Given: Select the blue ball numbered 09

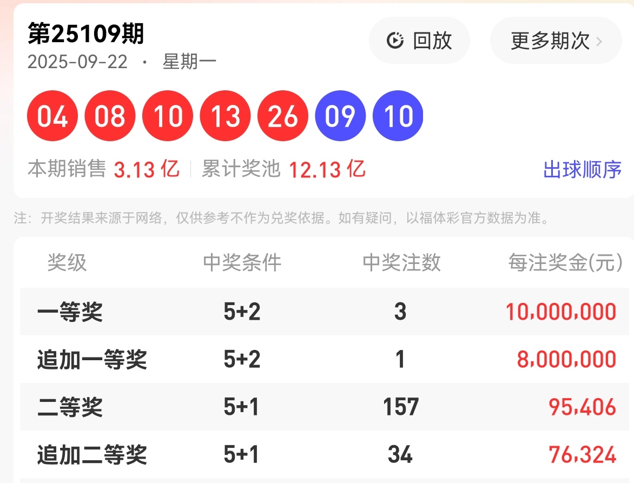Looking at the screenshot, I should pyautogui.click(x=340, y=115).
